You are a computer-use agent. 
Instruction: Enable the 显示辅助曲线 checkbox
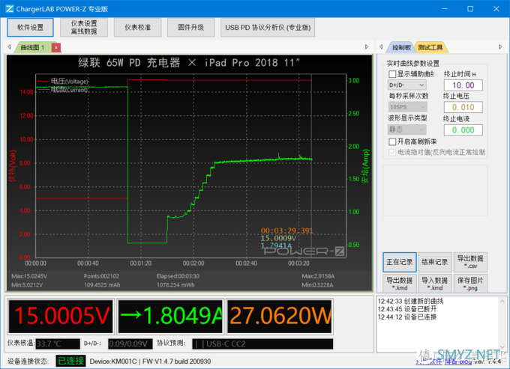[x=392, y=74]
